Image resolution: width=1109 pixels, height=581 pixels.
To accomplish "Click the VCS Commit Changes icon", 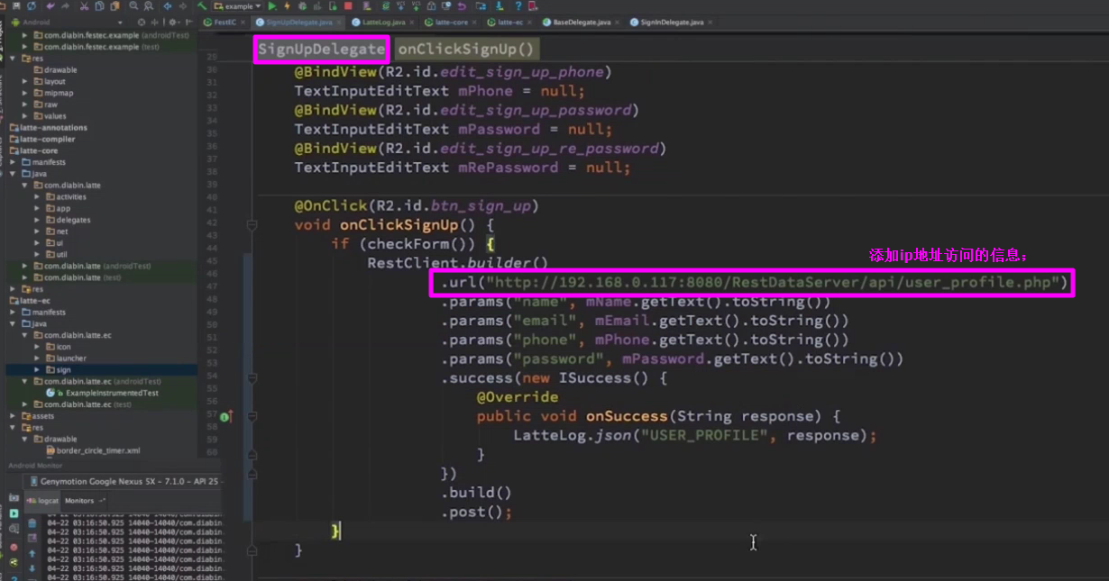I will point(416,5).
